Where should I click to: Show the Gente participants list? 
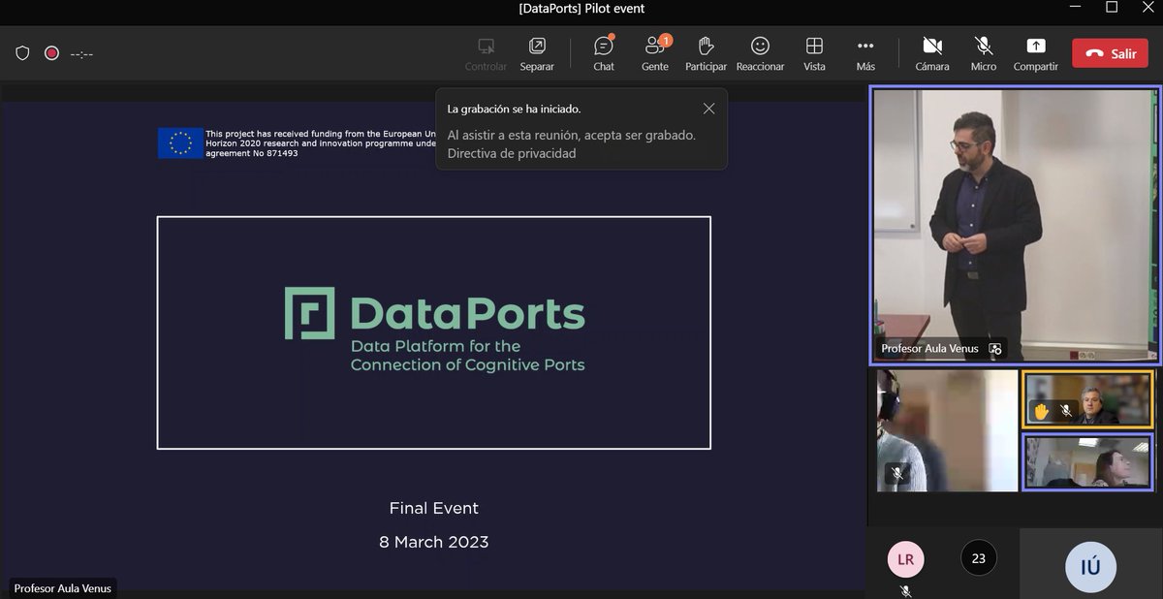pos(654,53)
